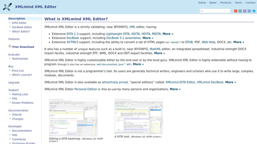Open Price List sidebar link
This screenshot has width=257, height=144.
[18, 70]
